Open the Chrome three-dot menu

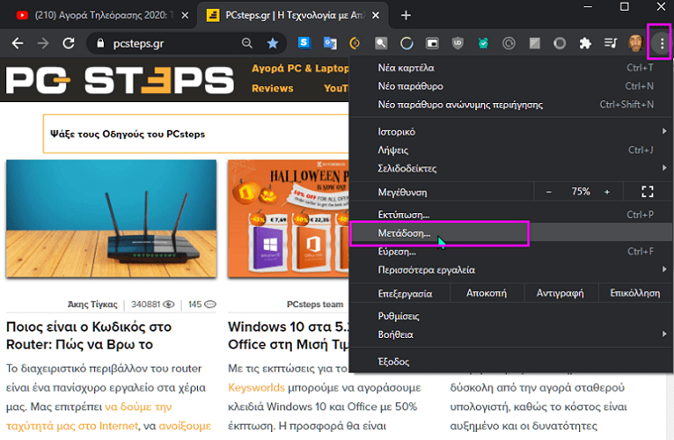tap(662, 43)
